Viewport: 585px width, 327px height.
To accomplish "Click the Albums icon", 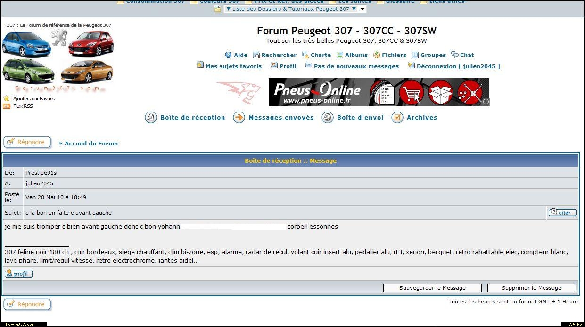I will (340, 55).
